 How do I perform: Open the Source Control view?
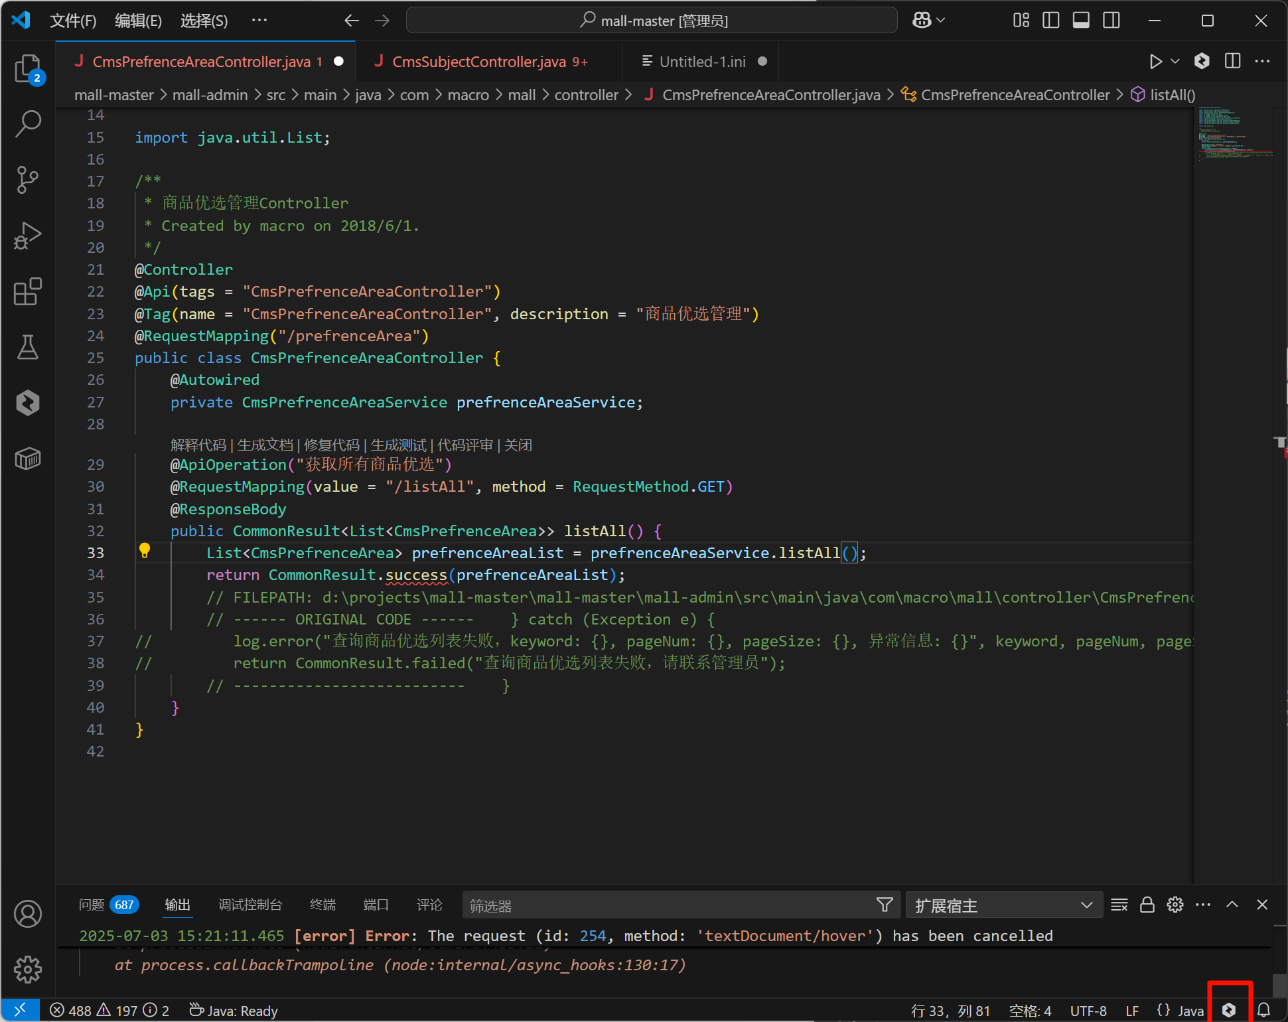[28, 179]
